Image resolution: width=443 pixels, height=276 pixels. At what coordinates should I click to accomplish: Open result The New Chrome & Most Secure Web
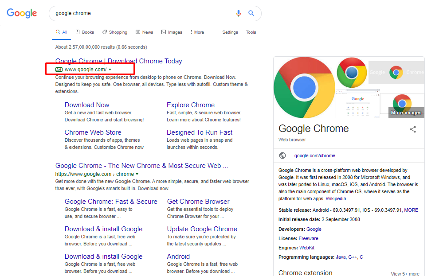[x=141, y=166]
